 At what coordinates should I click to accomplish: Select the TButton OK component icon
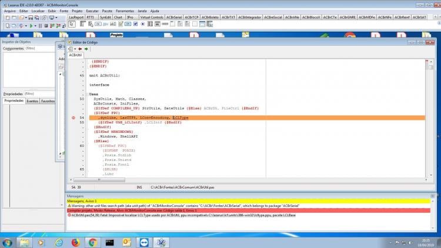(98, 24)
